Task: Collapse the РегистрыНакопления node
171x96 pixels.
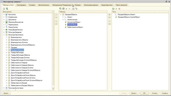Action: click(x=4, y=35)
